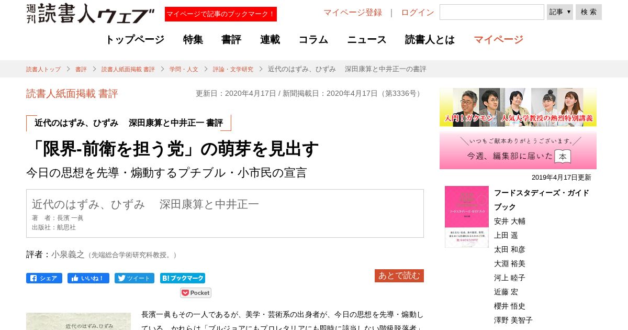628x330 pixels.
Task: Click into the header search input field
Action: pyautogui.click(x=492, y=12)
